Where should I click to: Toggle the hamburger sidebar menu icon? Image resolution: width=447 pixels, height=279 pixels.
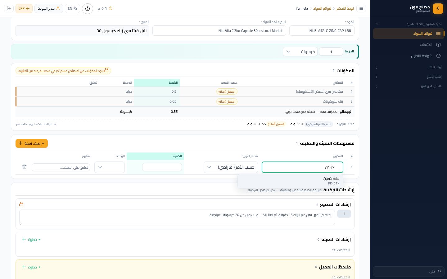pos(361,8)
